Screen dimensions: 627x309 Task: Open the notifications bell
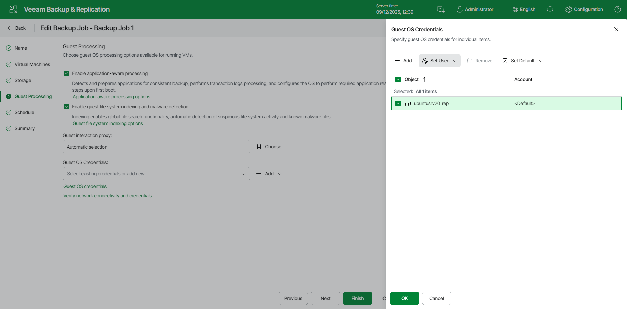pos(550,9)
